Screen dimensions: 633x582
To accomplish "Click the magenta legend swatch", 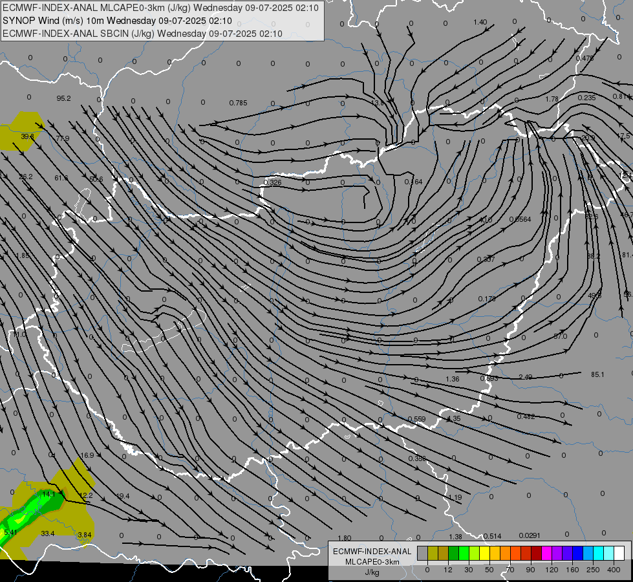I will 546,553.
